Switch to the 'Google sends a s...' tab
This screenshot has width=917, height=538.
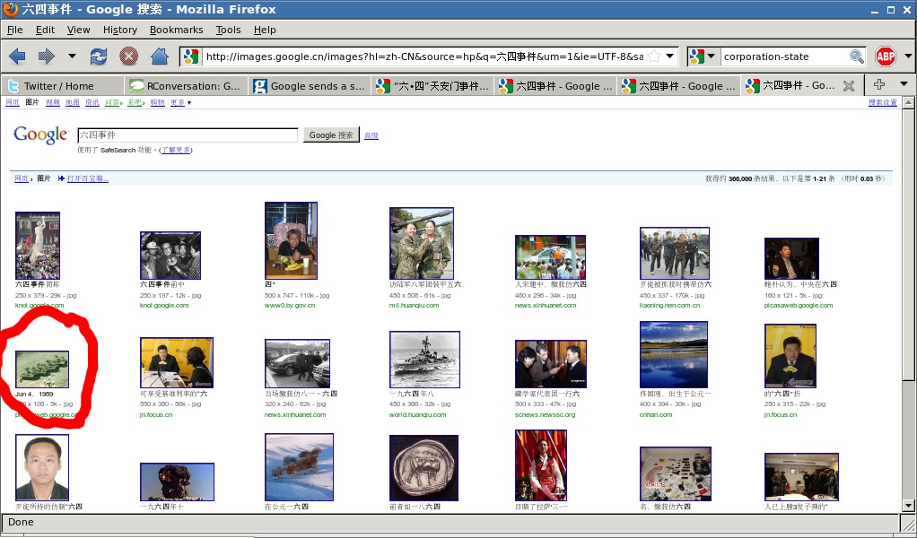point(310,86)
